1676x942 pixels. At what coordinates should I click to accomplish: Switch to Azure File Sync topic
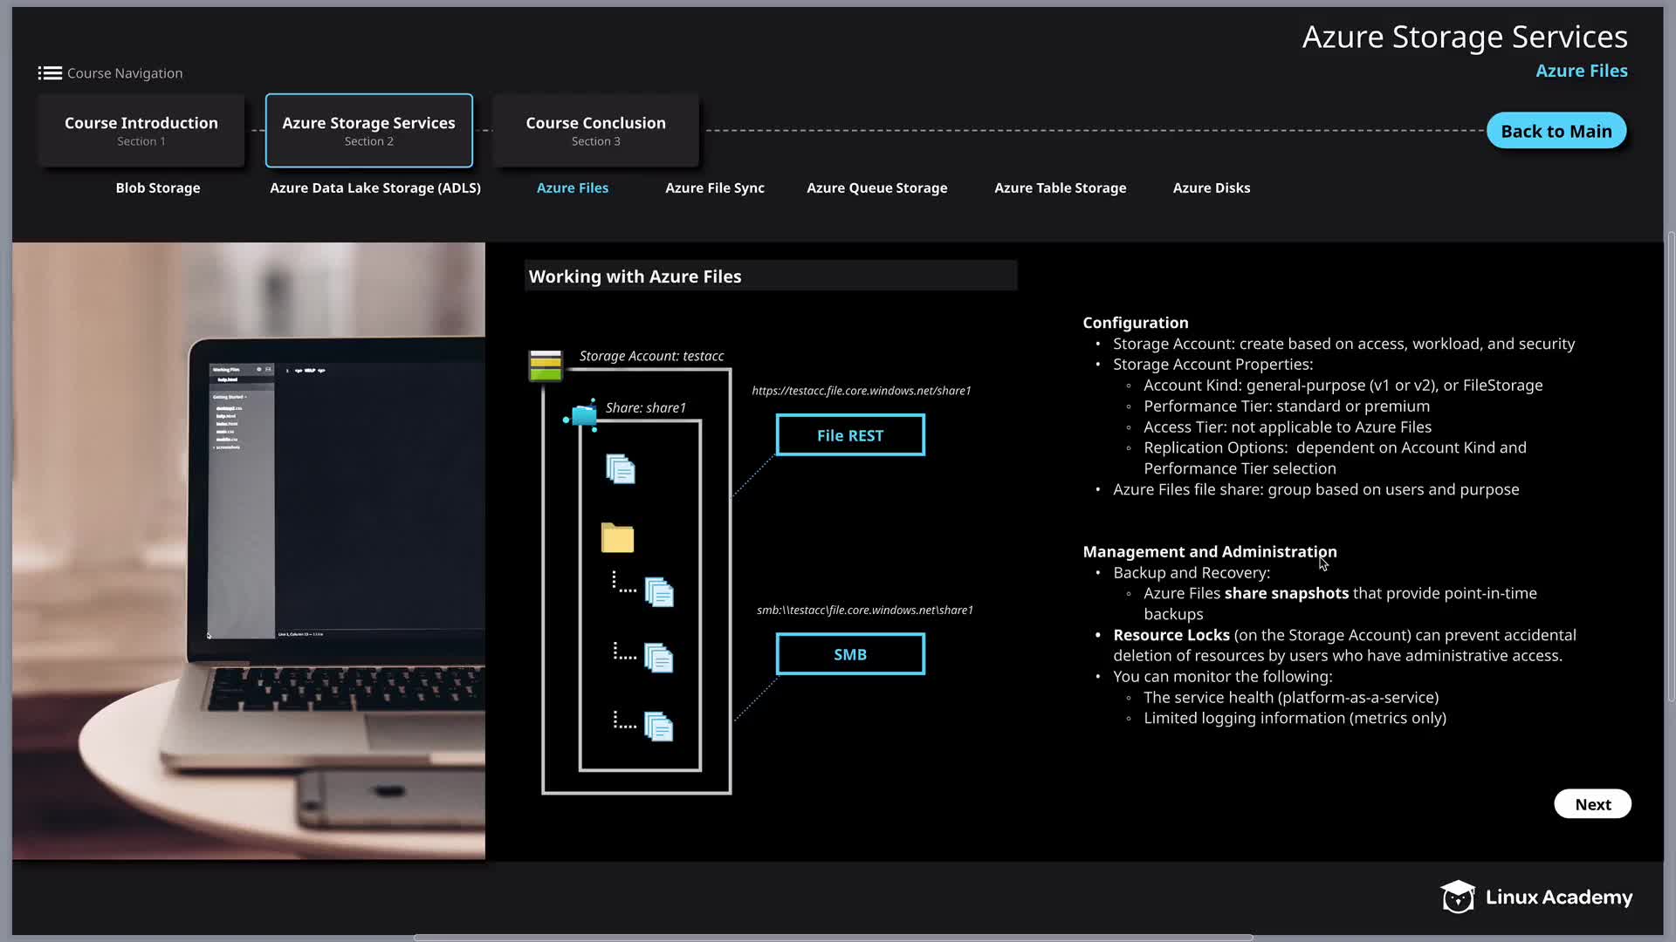click(x=714, y=188)
